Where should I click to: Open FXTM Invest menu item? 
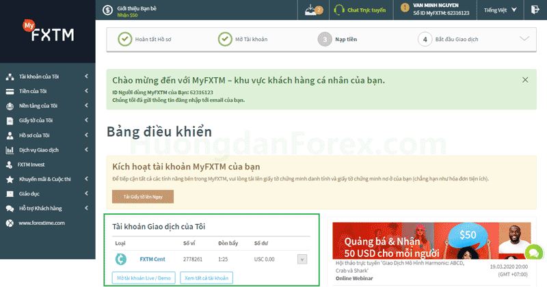tap(31, 165)
